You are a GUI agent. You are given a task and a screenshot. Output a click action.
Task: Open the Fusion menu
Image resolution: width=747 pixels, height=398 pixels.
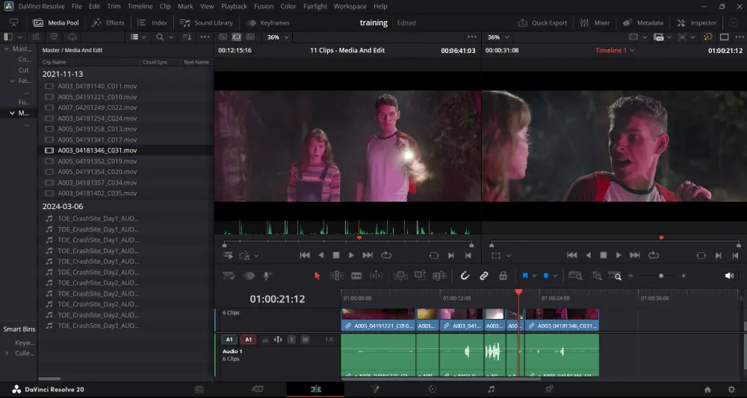pos(264,6)
